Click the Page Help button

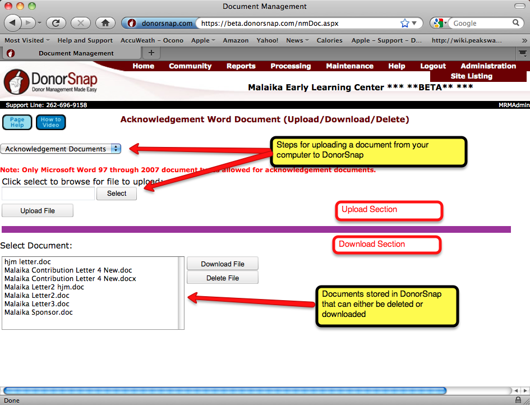17,122
